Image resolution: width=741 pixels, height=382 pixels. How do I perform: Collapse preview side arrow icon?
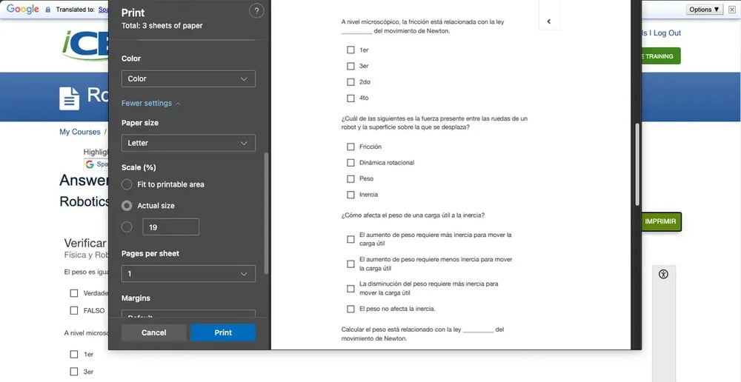point(548,21)
